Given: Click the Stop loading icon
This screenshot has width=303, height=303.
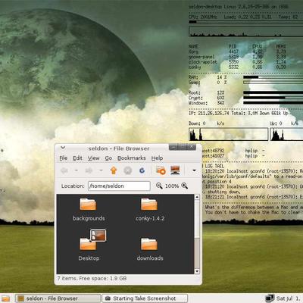Looking at the screenshot, I should point(128,170).
